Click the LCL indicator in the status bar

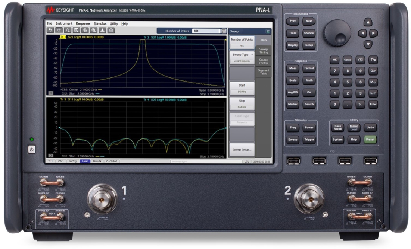tap(247, 162)
